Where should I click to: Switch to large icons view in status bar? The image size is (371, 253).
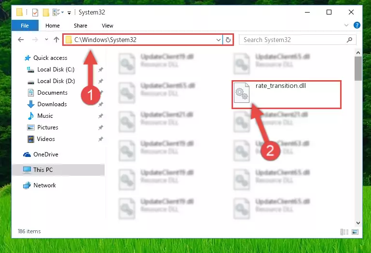pos(355,232)
